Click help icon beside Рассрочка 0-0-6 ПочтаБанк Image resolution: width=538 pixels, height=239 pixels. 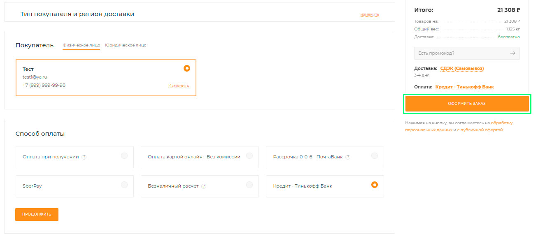(x=348, y=157)
